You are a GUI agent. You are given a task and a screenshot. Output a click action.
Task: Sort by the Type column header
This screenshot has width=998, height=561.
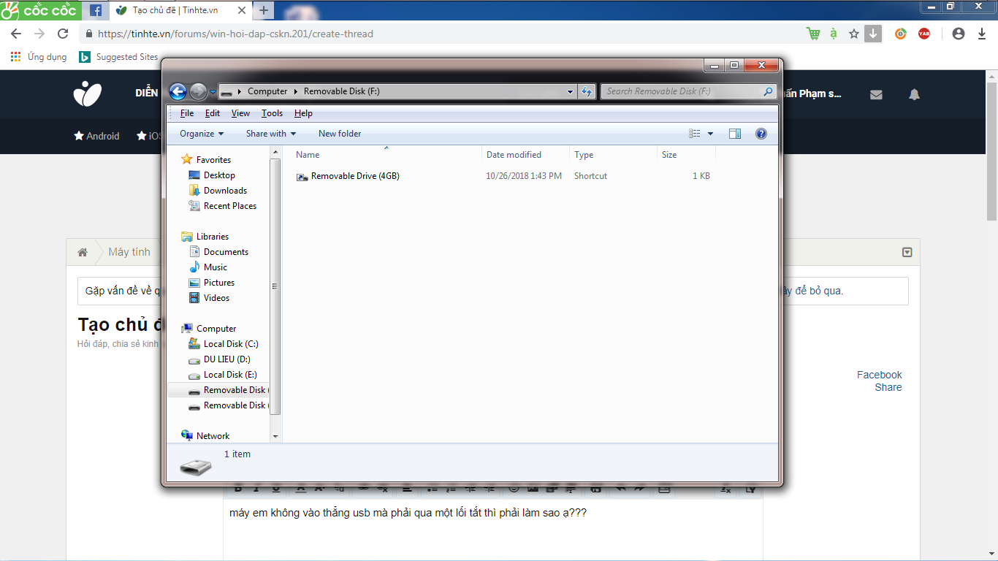coord(614,155)
